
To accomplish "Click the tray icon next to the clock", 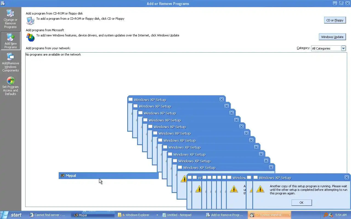I will (x=331, y=215).
